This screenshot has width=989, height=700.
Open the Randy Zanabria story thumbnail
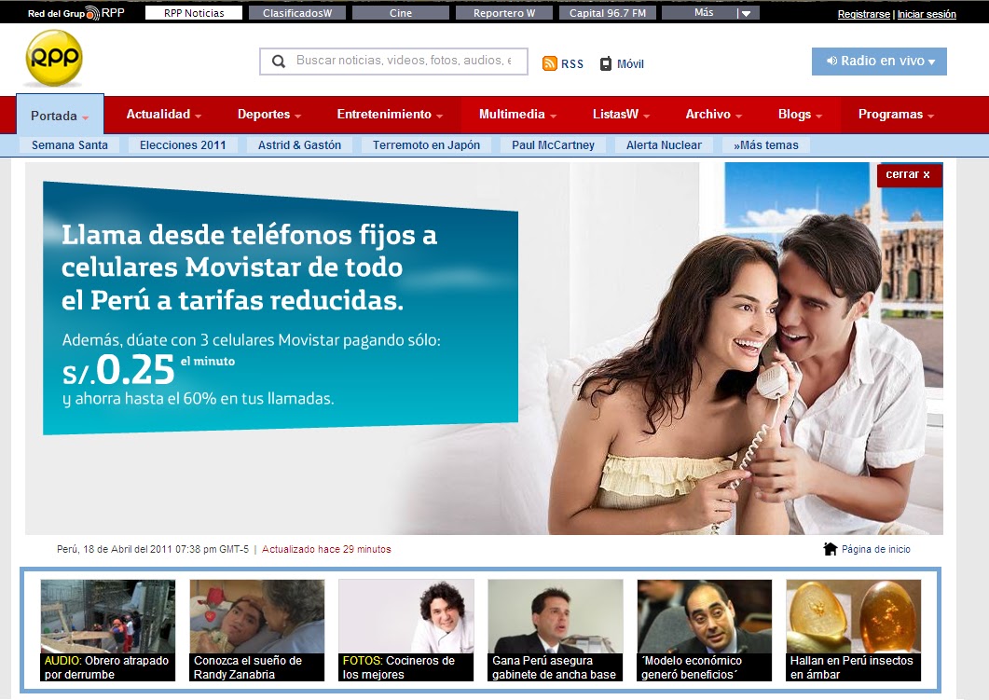pyautogui.click(x=256, y=616)
